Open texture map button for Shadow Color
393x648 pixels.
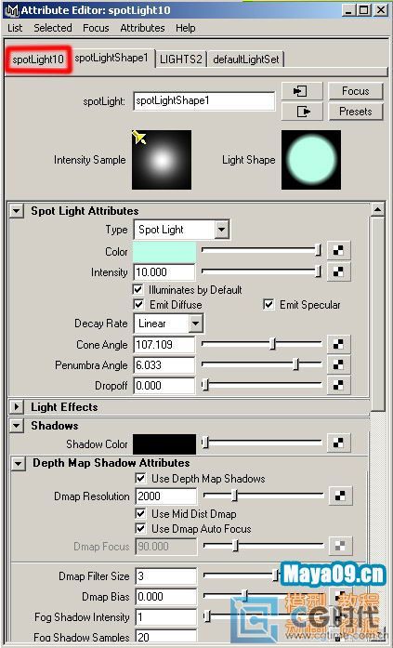click(339, 443)
